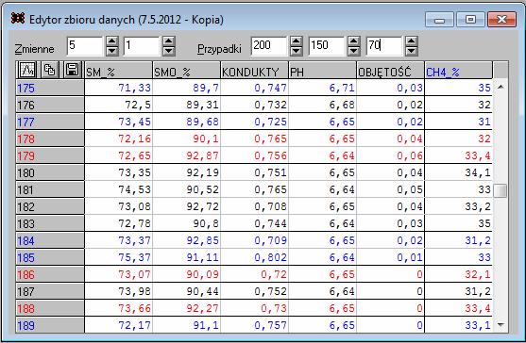Image resolution: width=526 pixels, height=343 pixels.
Task: Select red row header 186
Action: (50, 274)
